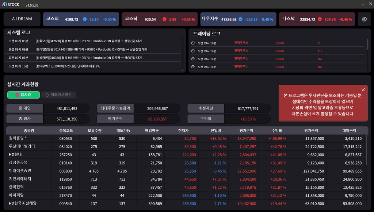Toggle the green 감시중 monitoring button
Viewport: 374px width, 212px height.
click(x=23, y=95)
